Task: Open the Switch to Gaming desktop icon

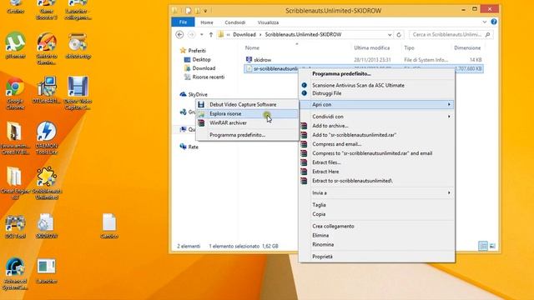Action: click(x=47, y=48)
